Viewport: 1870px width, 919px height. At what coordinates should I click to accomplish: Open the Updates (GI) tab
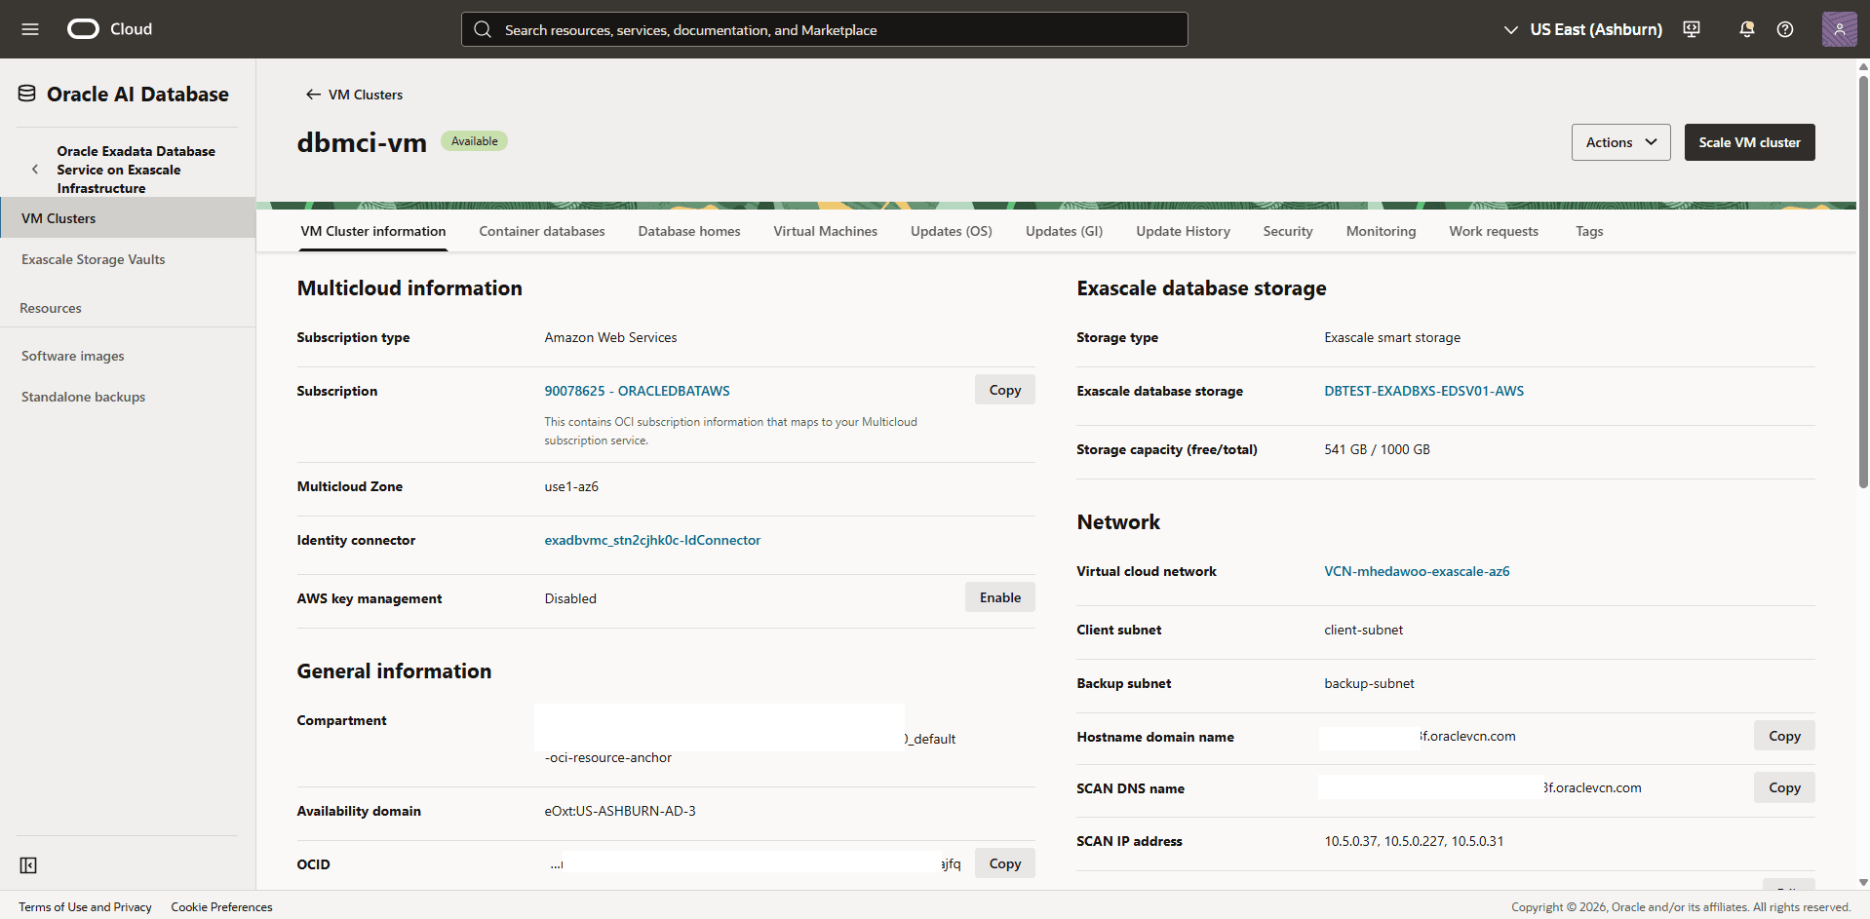(x=1064, y=231)
